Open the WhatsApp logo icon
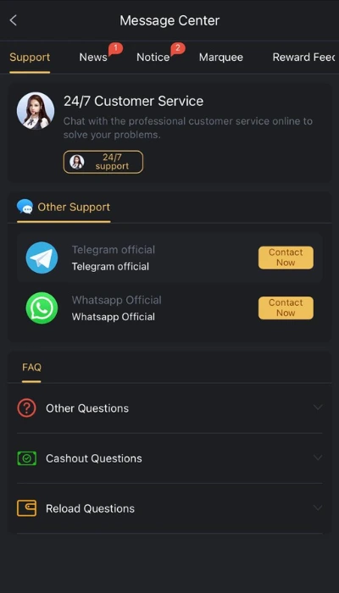Image resolution: width=339 pixels, height=593 pixels. [x=42, y=308]
